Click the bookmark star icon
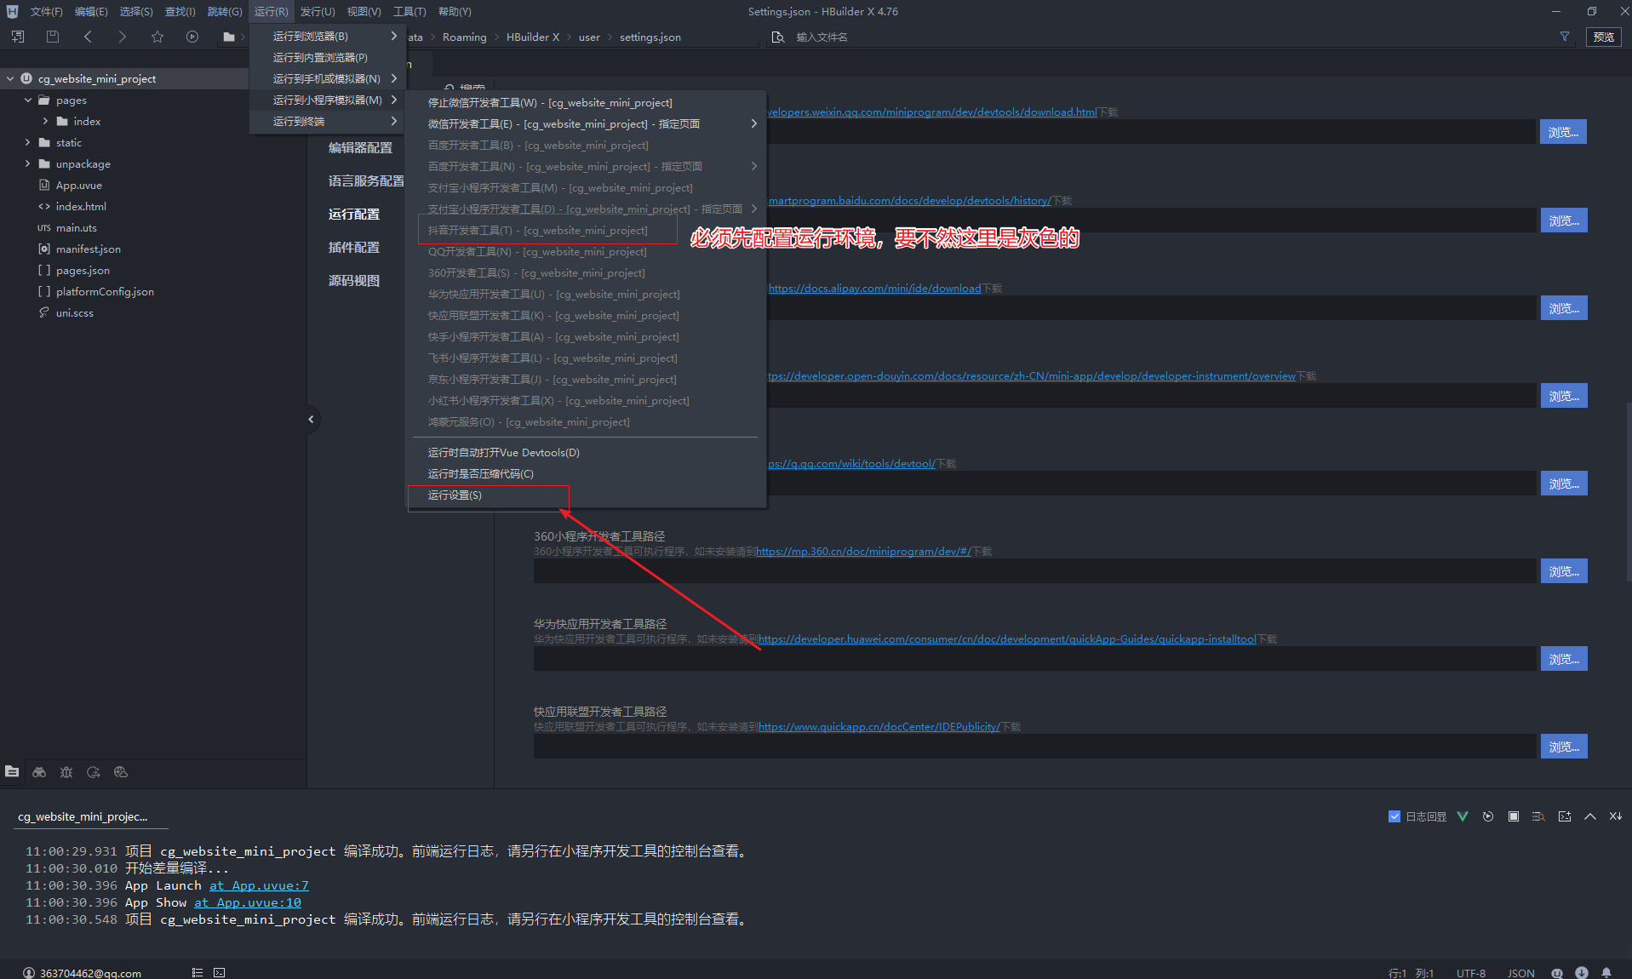The height and width of the screenshot is (979, 1632). tap(157, 37)
